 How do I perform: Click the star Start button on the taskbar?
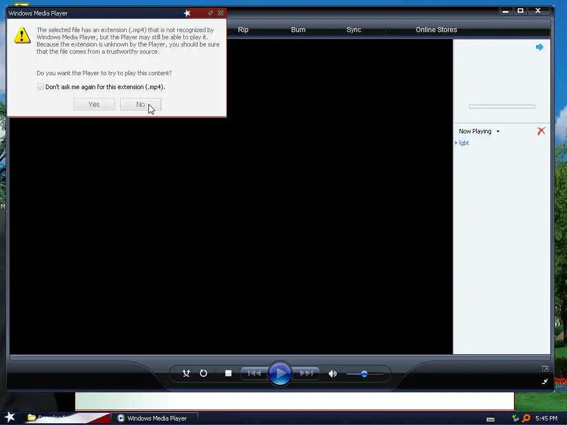10,417
